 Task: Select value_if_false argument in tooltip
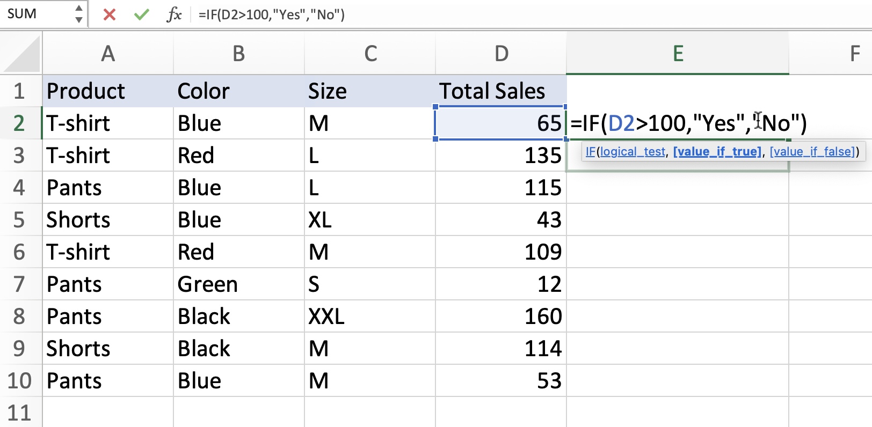point(812,152)
